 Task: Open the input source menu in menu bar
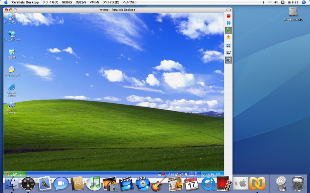tap(283, 2)
